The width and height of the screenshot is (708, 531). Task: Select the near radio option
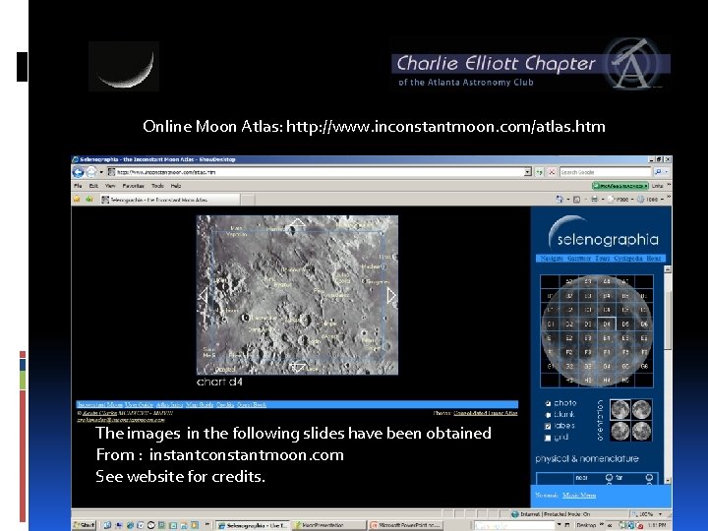coord(609,477)
